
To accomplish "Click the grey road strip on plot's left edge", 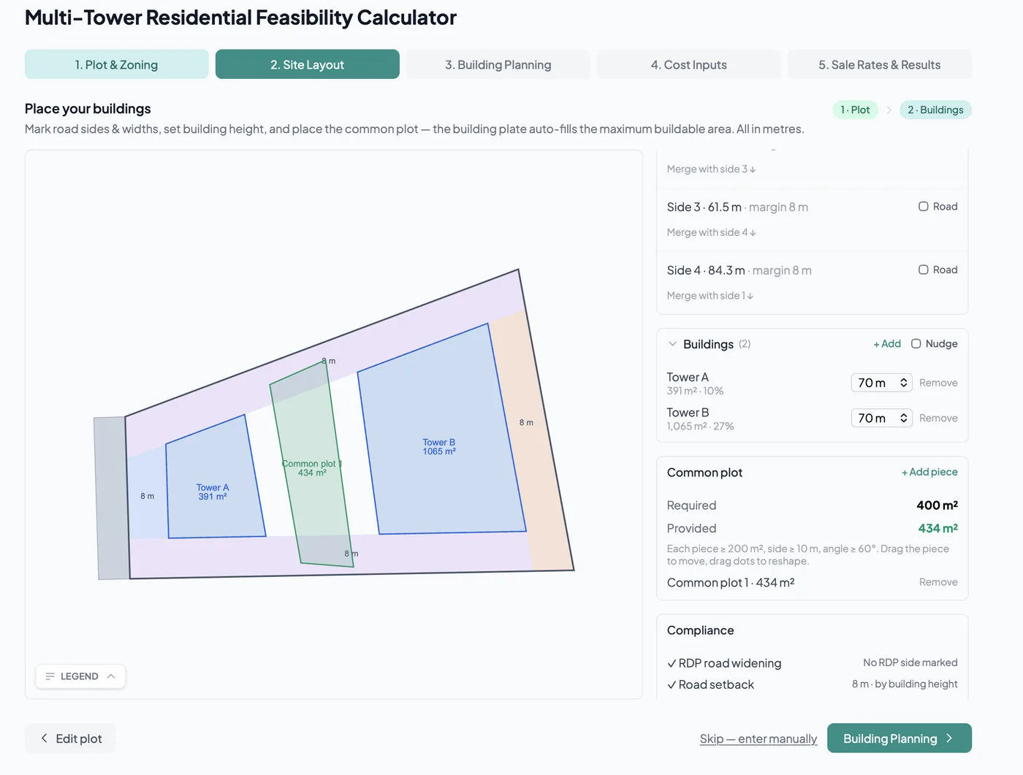I will coord(111,498).
